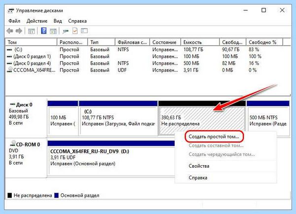The height and width of the screenshot is (214, 296).
Task: Click the Диск 0 disk icon in lower pane
Action: 12,104
